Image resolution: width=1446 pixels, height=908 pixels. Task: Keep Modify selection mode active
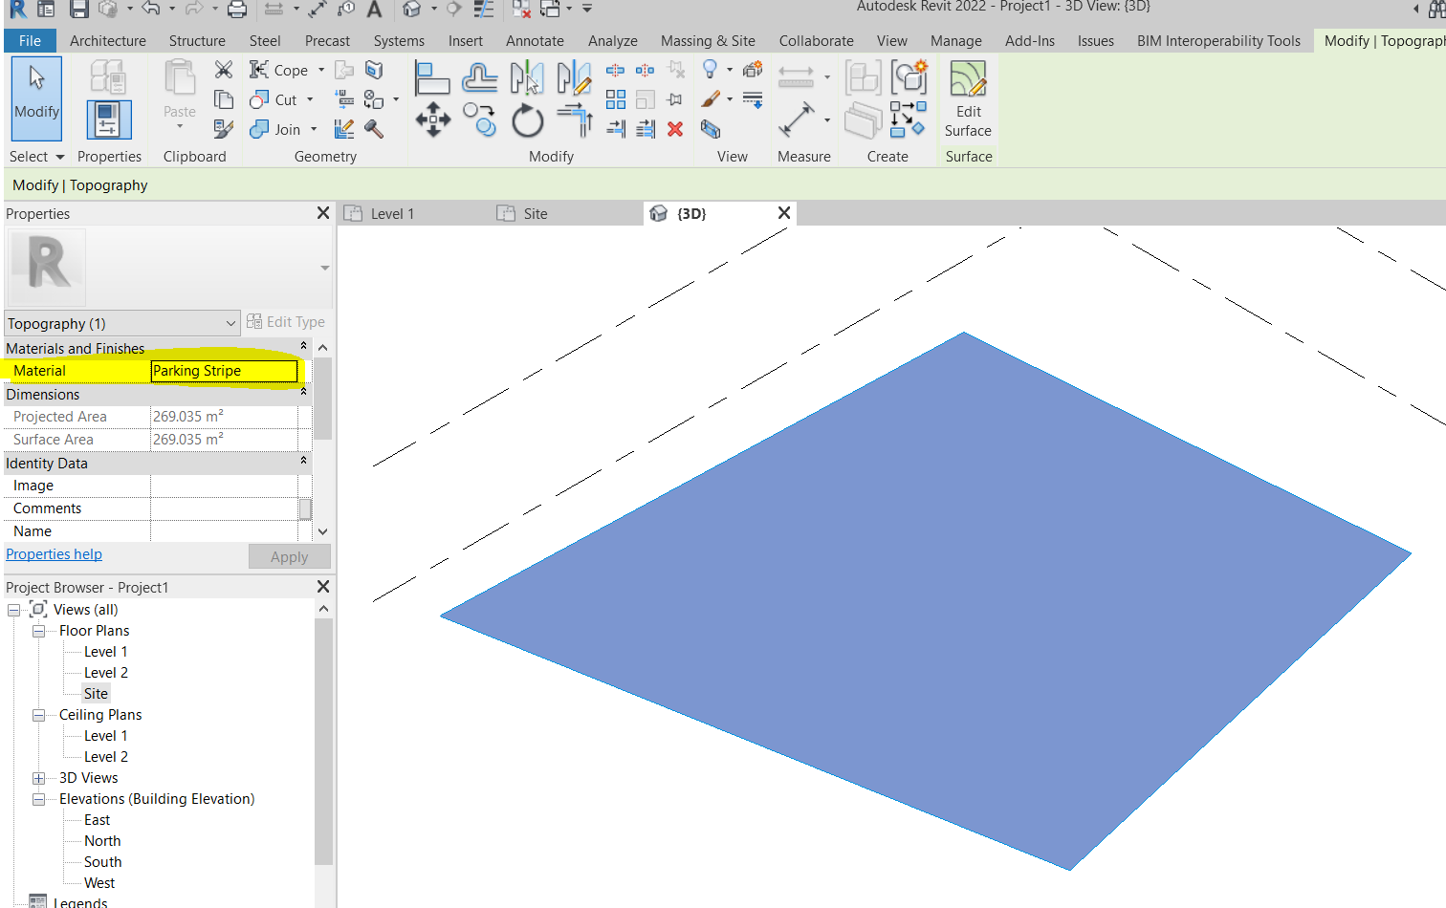pyautogui.click(x=35, y=98)
